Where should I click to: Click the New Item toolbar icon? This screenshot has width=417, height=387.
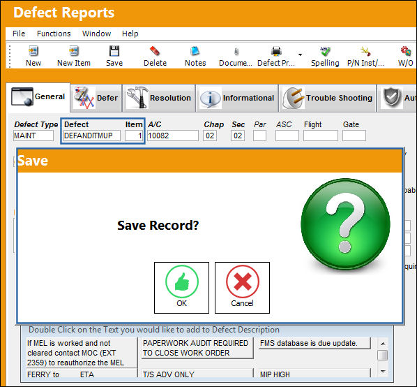[x=74, y=50]
